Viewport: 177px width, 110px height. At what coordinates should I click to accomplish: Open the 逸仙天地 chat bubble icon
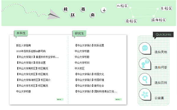tap(145, 48)
